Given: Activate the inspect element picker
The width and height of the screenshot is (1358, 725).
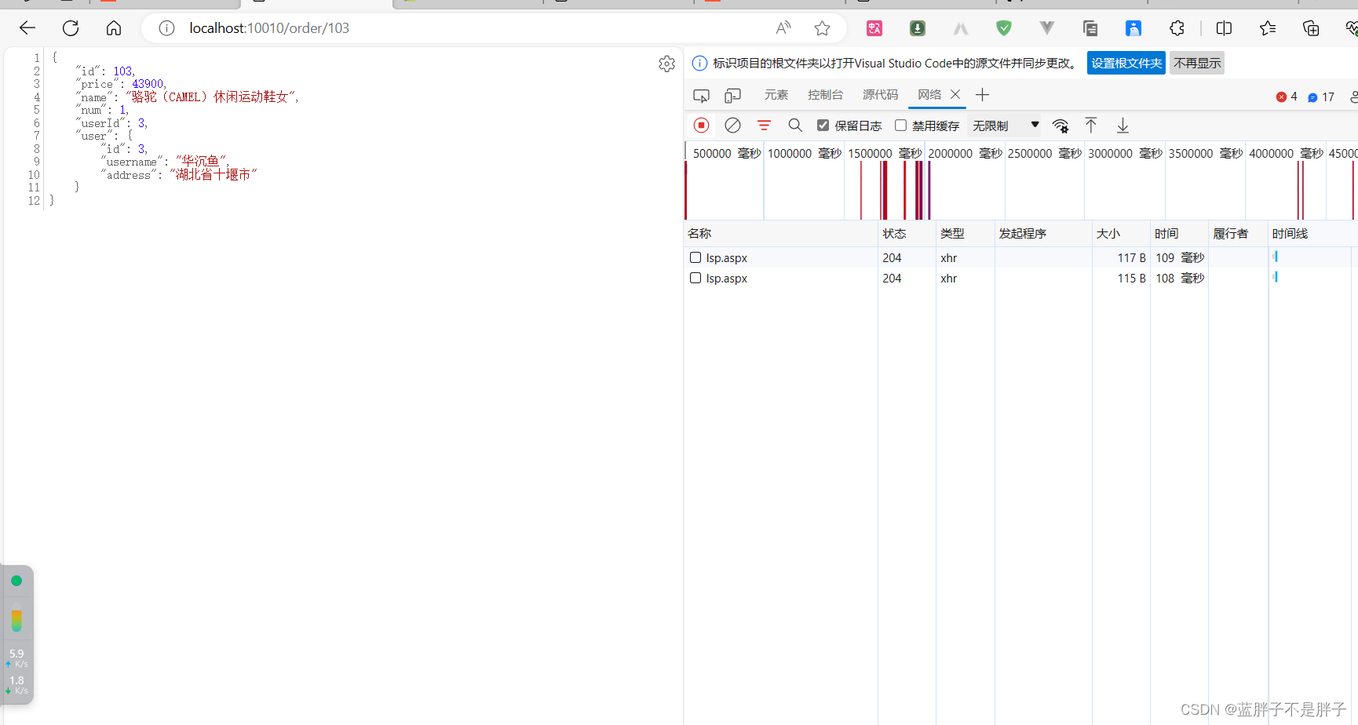Looking at the screenshot, I should (701, 96).
